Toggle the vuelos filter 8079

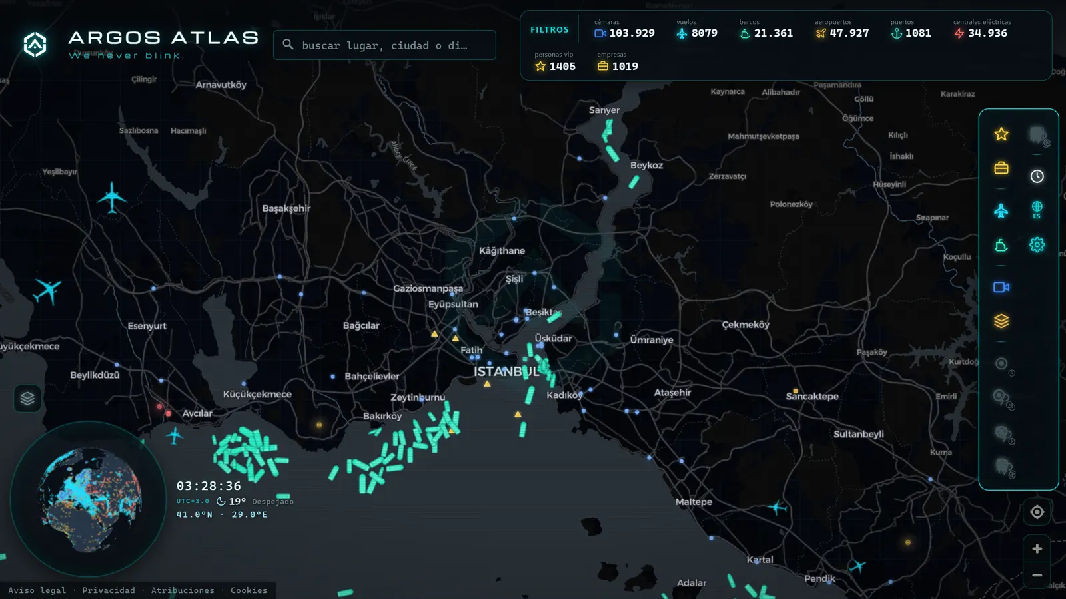pos(697,29)
